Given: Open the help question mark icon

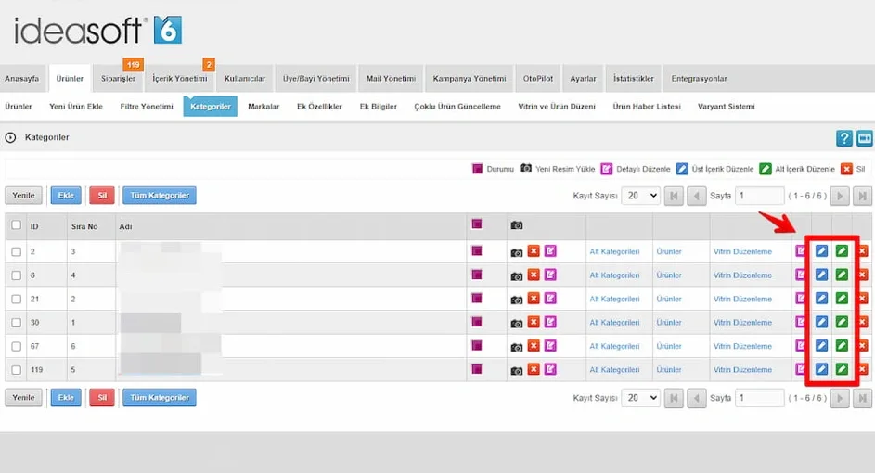Looking at the screenshot, I should (x=843, y=138).
